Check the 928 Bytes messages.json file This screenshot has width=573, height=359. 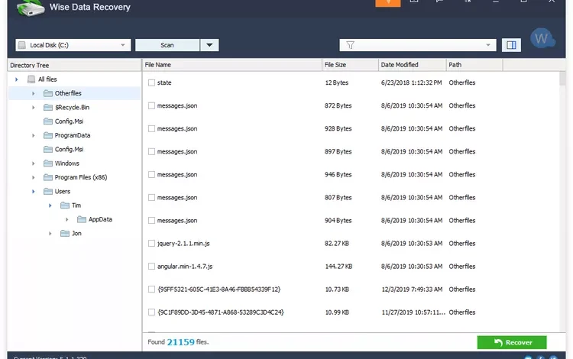pos(152,129)
